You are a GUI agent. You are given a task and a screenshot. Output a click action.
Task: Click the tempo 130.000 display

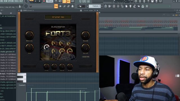49,1
